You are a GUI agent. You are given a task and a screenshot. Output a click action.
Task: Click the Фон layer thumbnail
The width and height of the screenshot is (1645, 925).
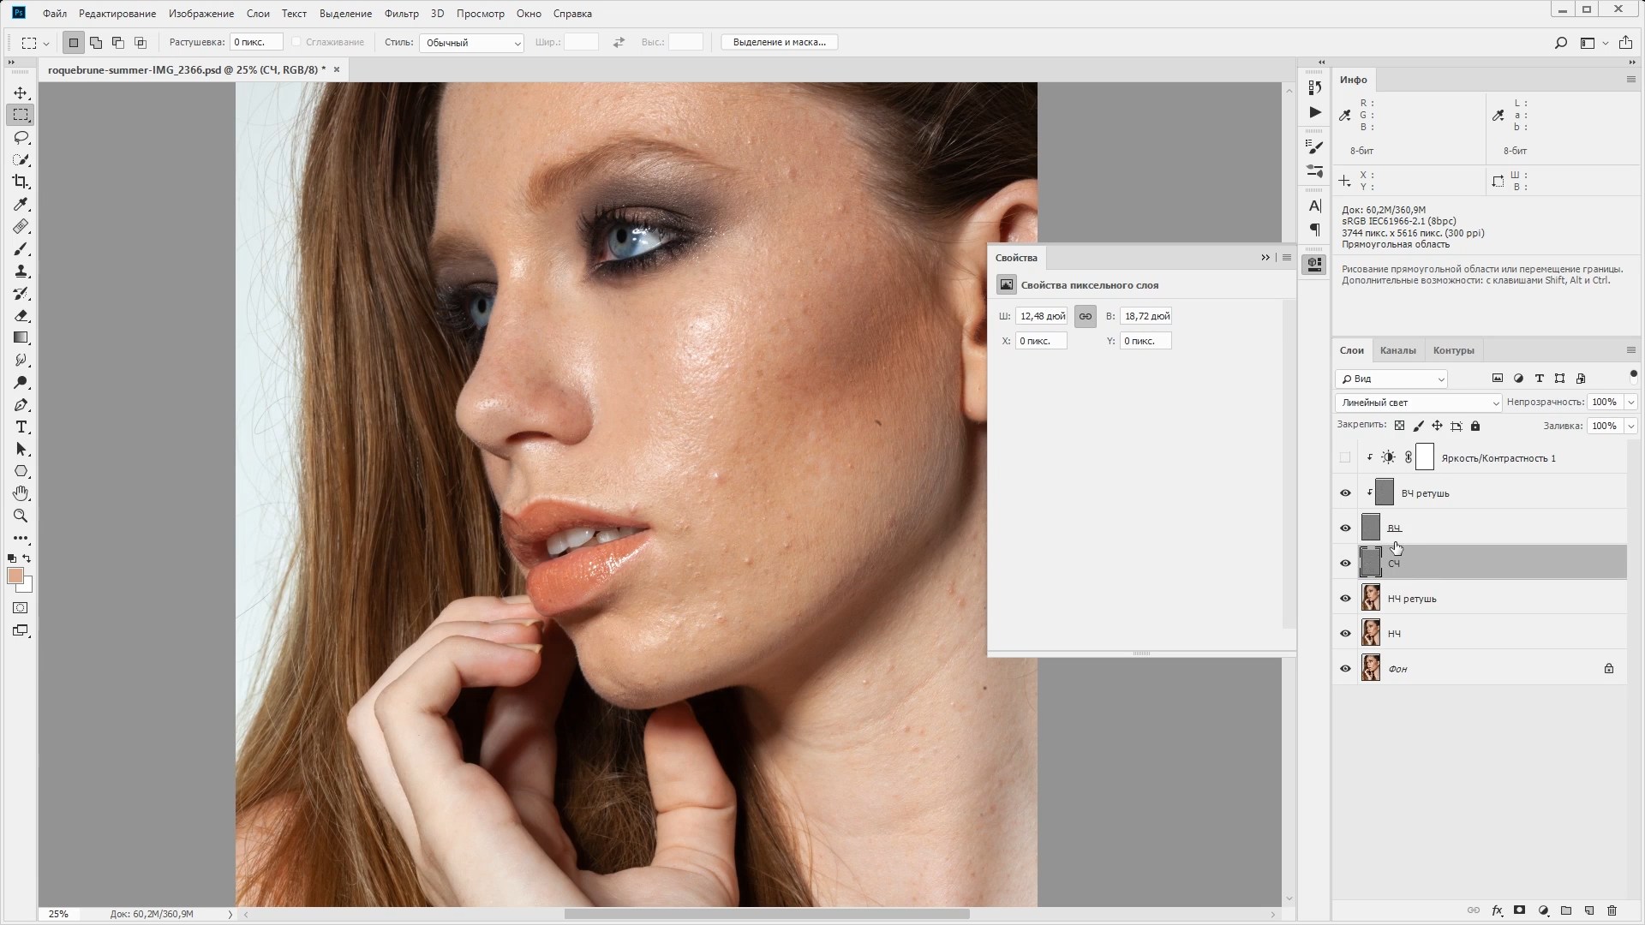pos(1371,668)
